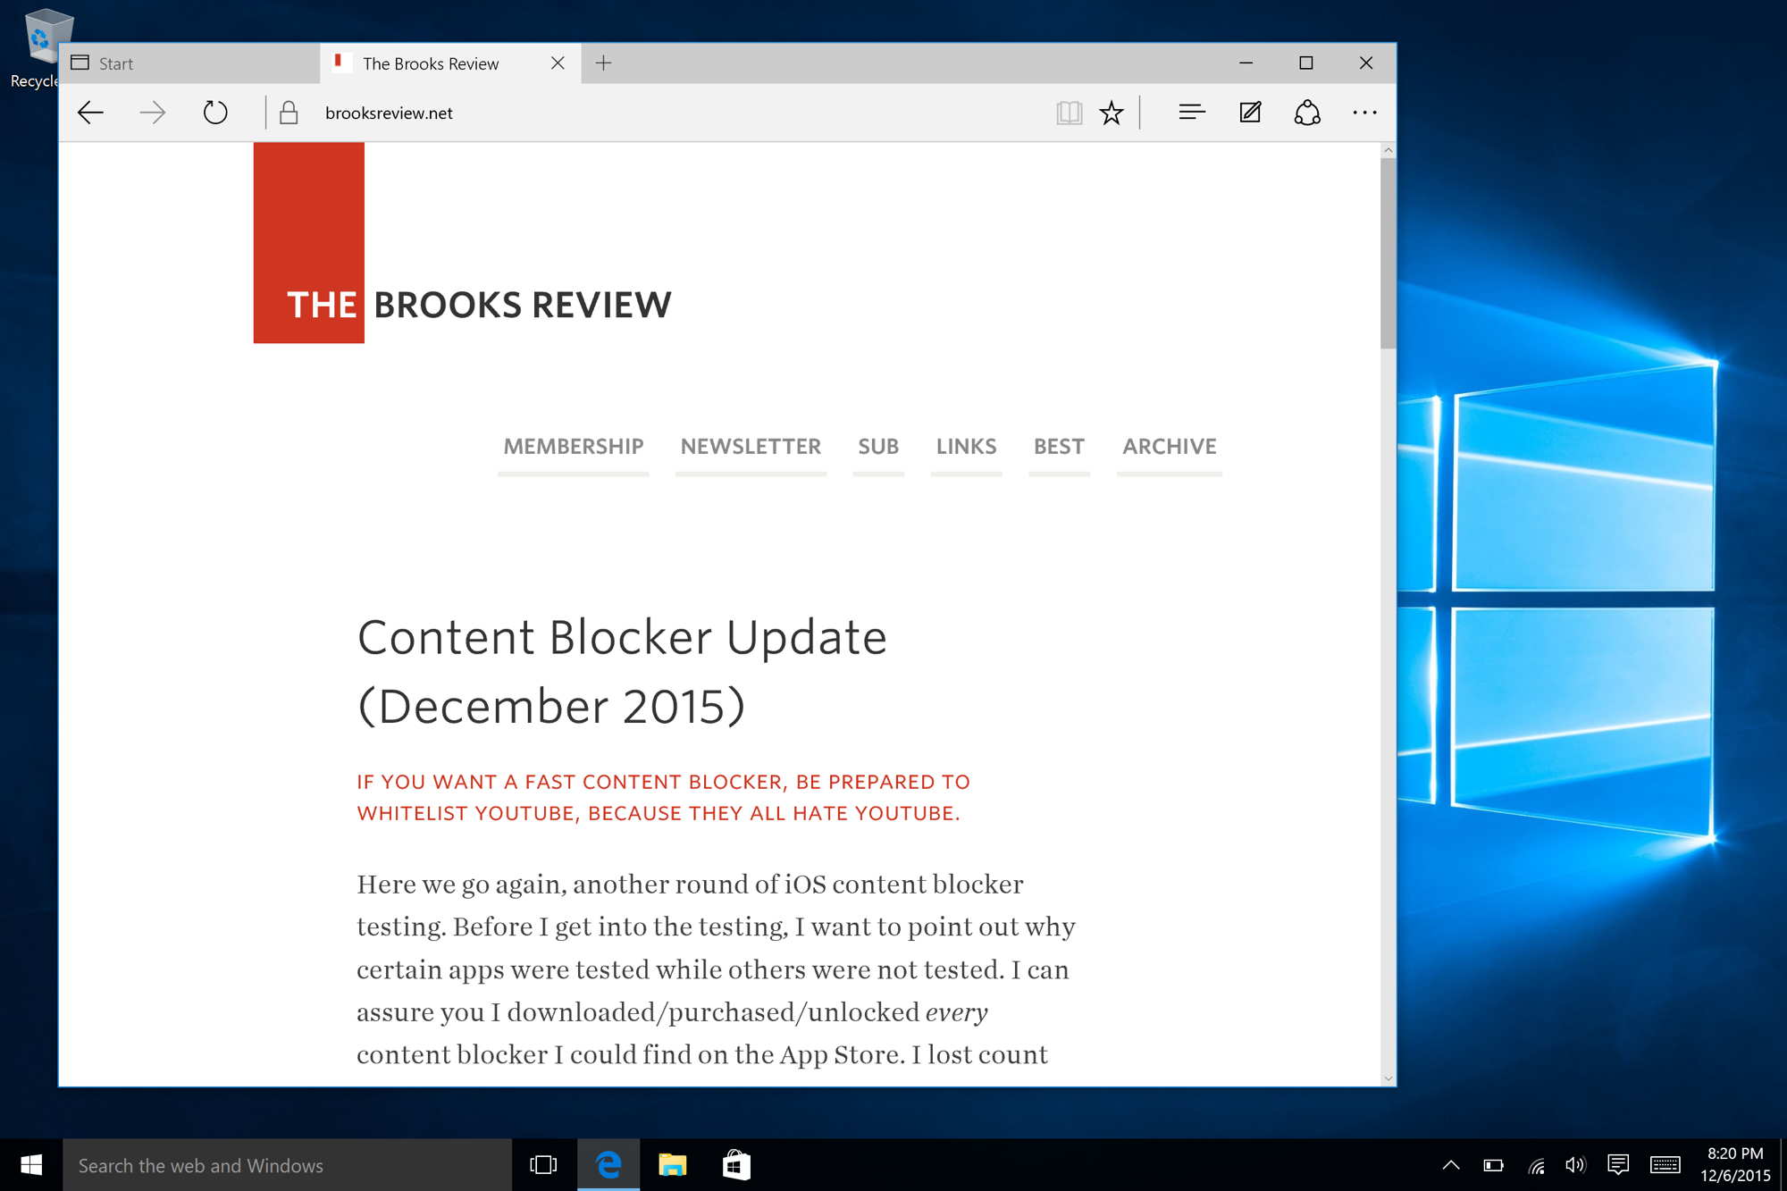Open the Content Blocker Update article title
This screenshot has height=1191, width=1787.
(622, 672)
